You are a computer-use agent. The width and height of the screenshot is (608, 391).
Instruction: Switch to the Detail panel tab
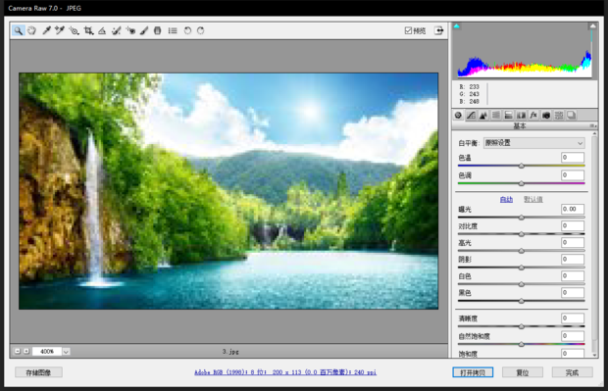coord(483,115)
